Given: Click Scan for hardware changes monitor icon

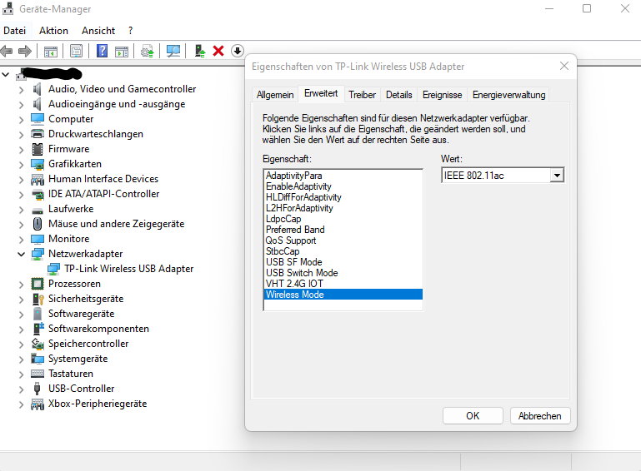Looking at the screenshot, I should point(173,51).
